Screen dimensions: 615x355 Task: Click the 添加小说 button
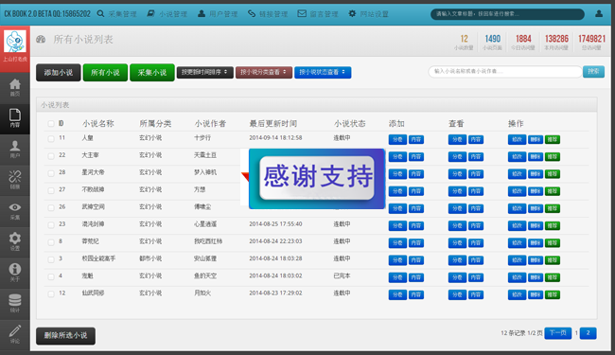click(x=58, y=73)
